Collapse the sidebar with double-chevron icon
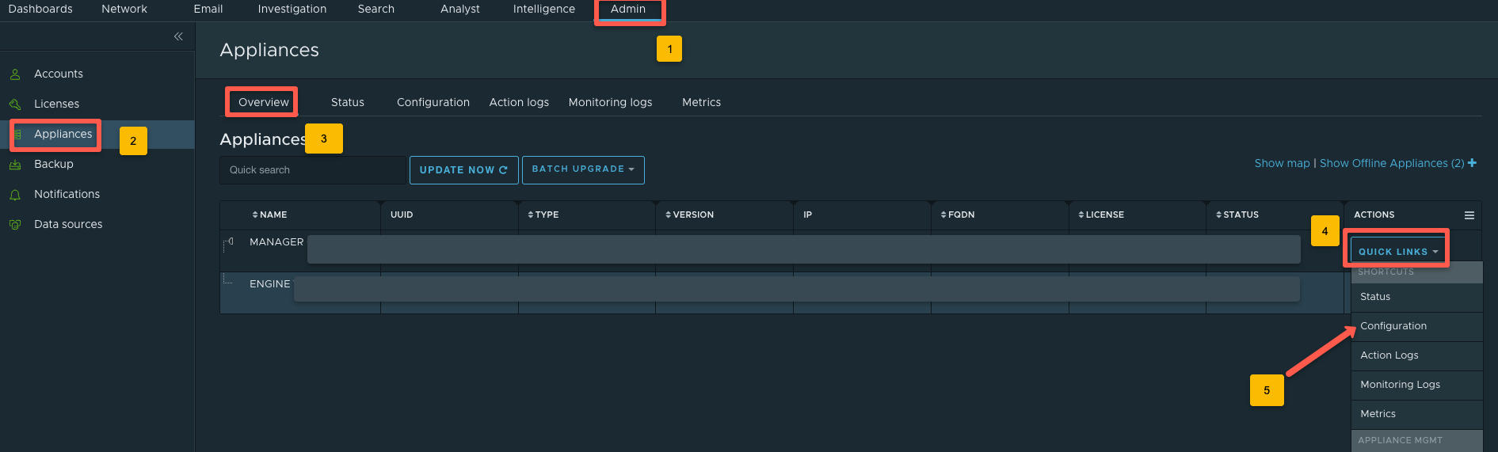This screenshot has width=1498, height=452. 178,36
